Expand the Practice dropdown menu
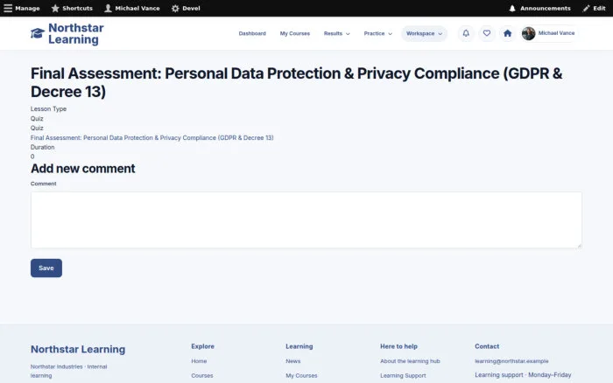Screen dimensions: 613x383 (x=377, y=33)
